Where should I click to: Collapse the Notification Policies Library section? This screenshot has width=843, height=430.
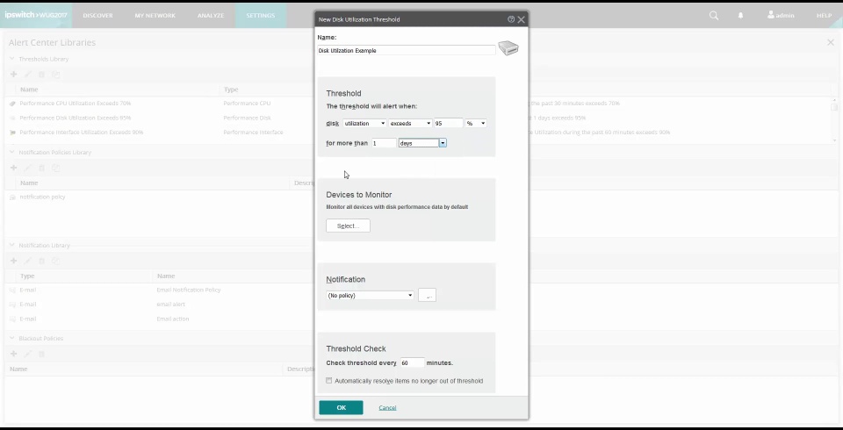(11, 152)
